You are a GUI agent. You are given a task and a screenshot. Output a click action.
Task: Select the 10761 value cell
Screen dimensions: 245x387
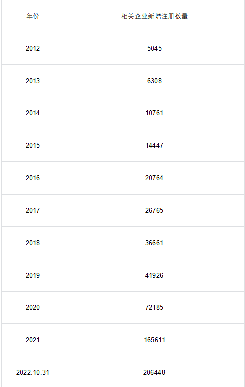155,113
